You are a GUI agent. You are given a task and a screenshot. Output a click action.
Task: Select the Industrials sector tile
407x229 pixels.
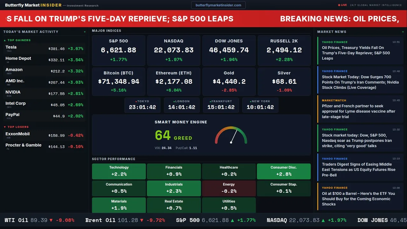coord(174,188)
